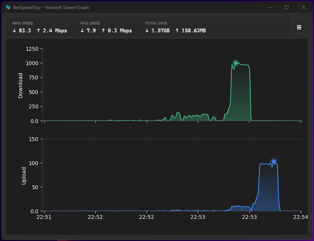Click the blue upload peak marker dot
This screenshot has height=241, width=314.
click(274, 162)
